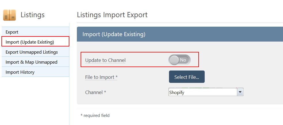
Task: Select Import (Update Existing) in sidebar
Action: tap(35, 41)
